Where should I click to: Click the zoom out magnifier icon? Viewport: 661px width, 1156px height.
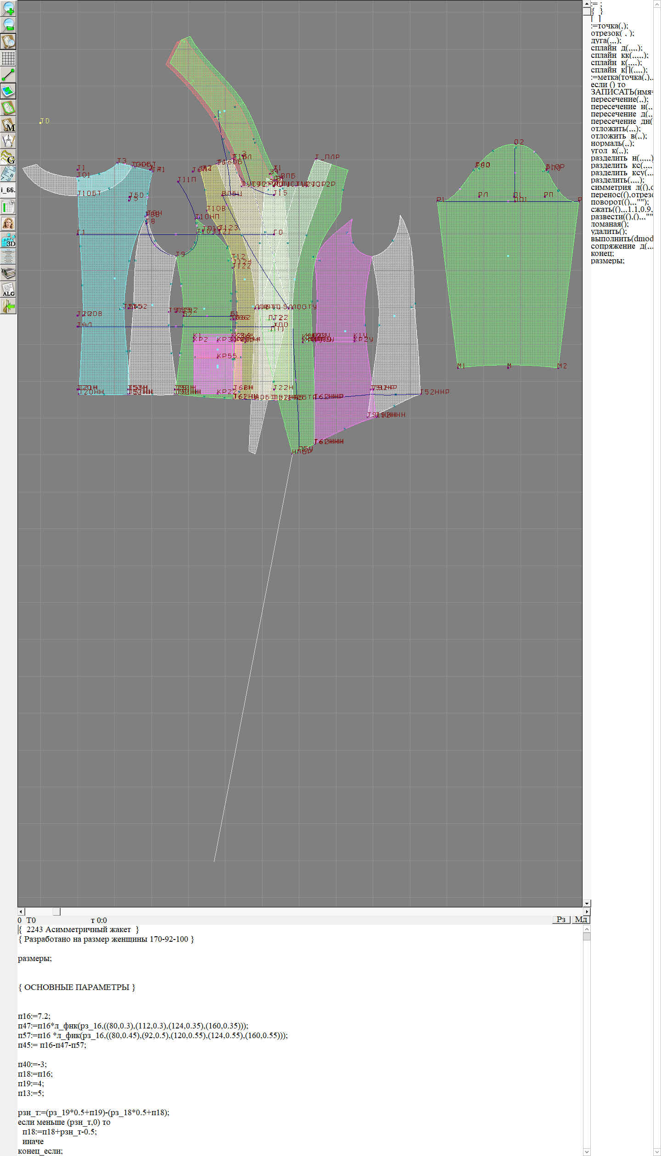pyautogui.click(x=8, y=25)
